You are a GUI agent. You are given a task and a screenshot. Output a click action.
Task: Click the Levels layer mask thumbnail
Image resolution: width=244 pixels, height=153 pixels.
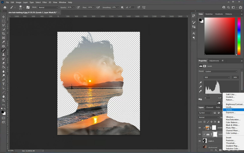click(215, 134)
